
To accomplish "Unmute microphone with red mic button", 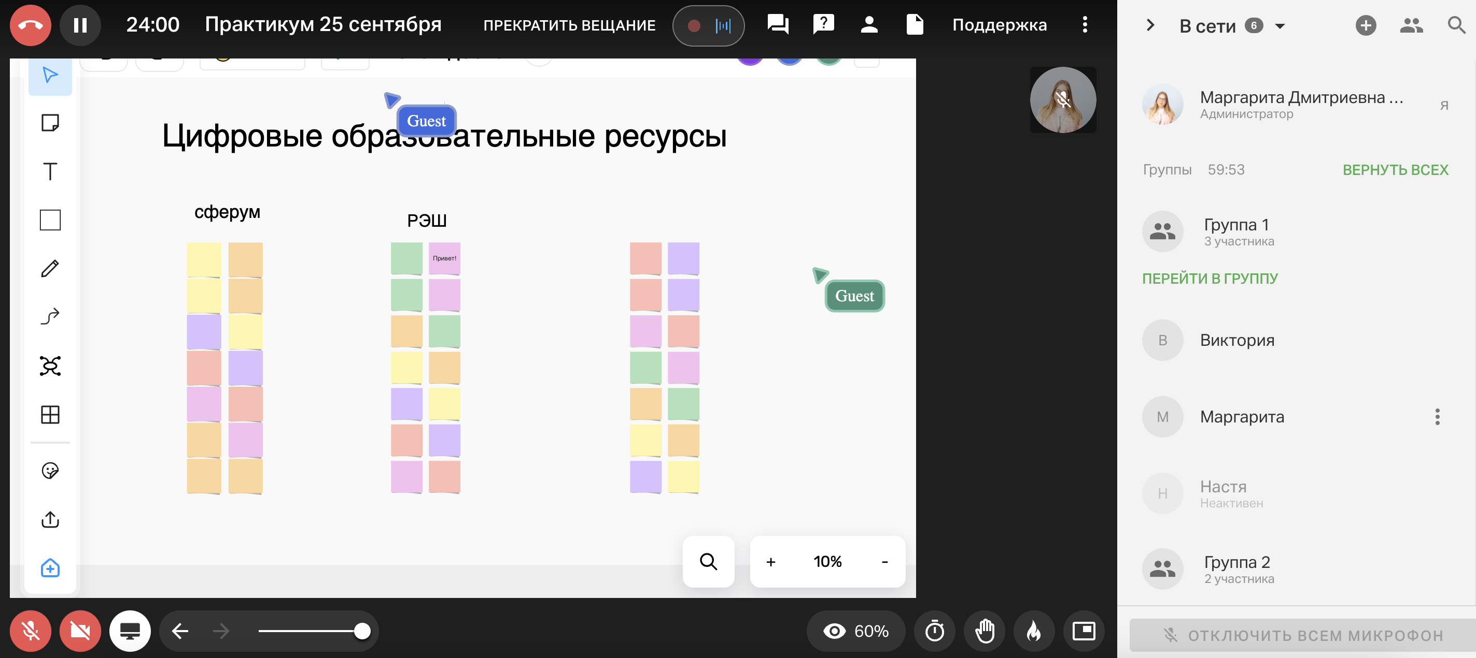I will [x=30, y=631].
